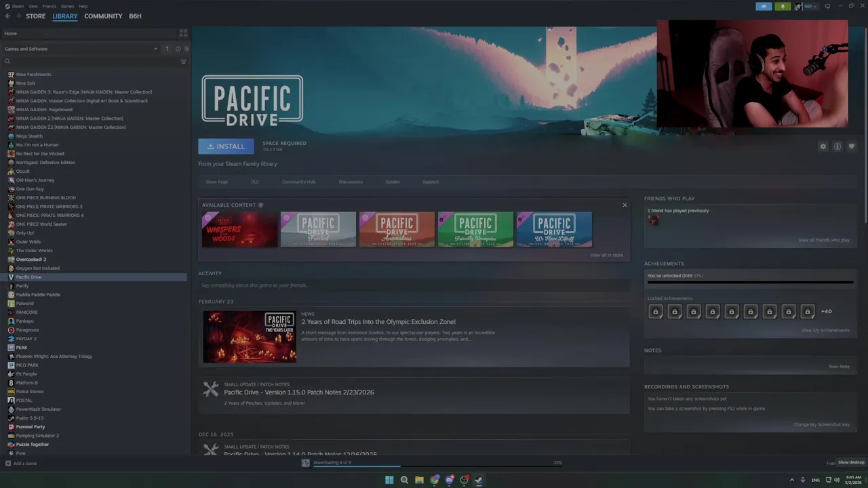Viewport: 868px width, 488px height.
Task: Switch to the STORE tab
Action: [36, 16]
